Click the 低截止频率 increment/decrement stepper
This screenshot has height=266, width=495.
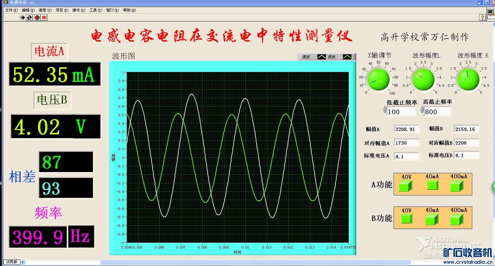385,110
